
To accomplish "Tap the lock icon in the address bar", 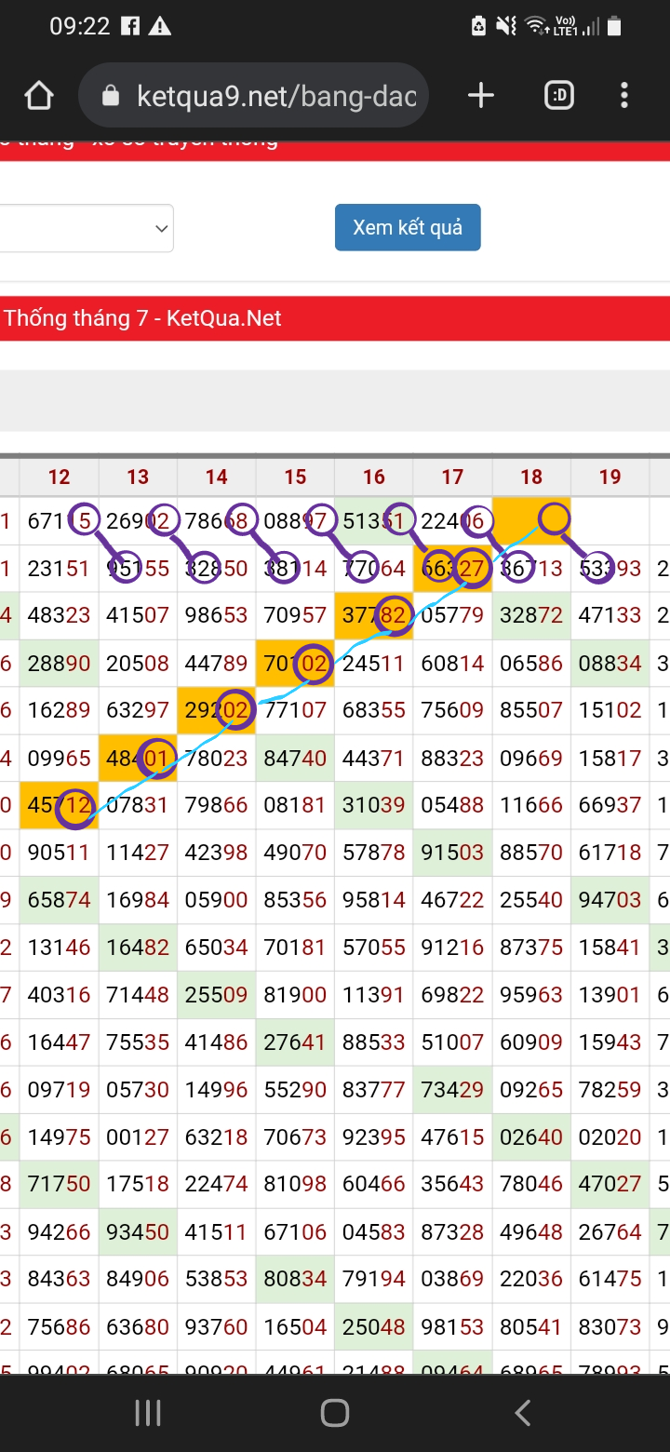I will coord(111,96).
